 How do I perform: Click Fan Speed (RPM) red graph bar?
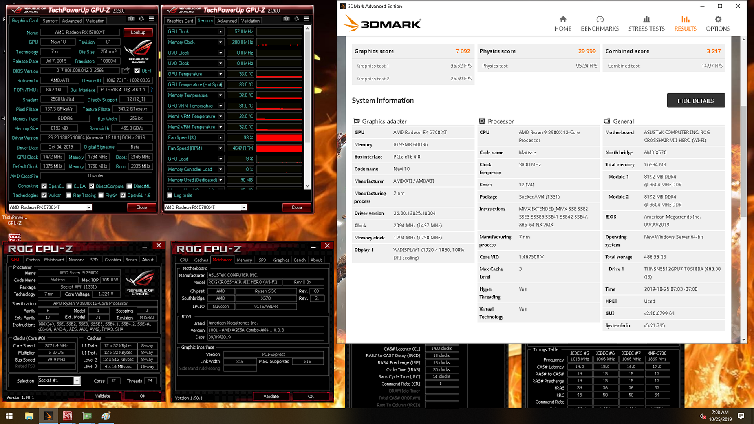tap(279, 148)
